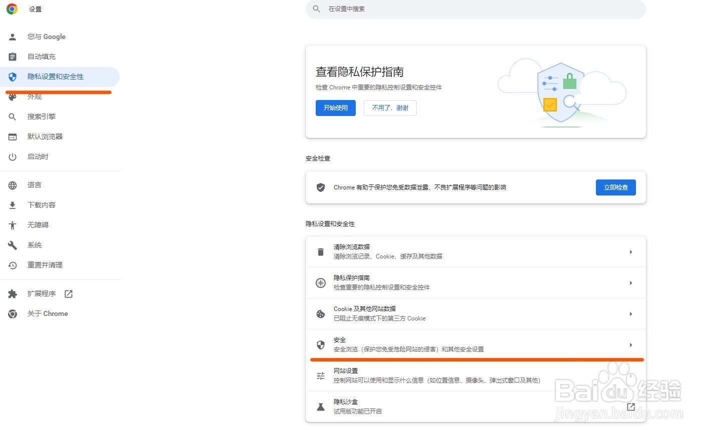723x438 pixels.
Task: Expand the 安全 settings row chevron
Action: tap(630, 345)
